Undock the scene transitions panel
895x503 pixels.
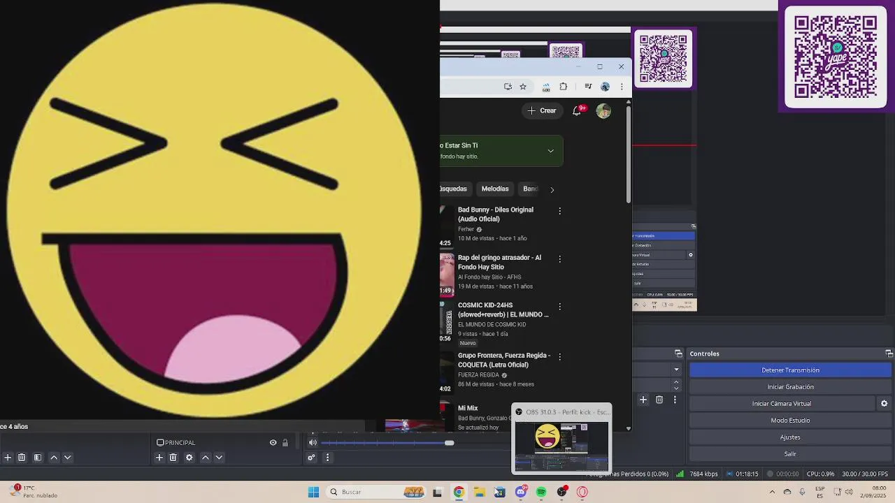(678, 353)
